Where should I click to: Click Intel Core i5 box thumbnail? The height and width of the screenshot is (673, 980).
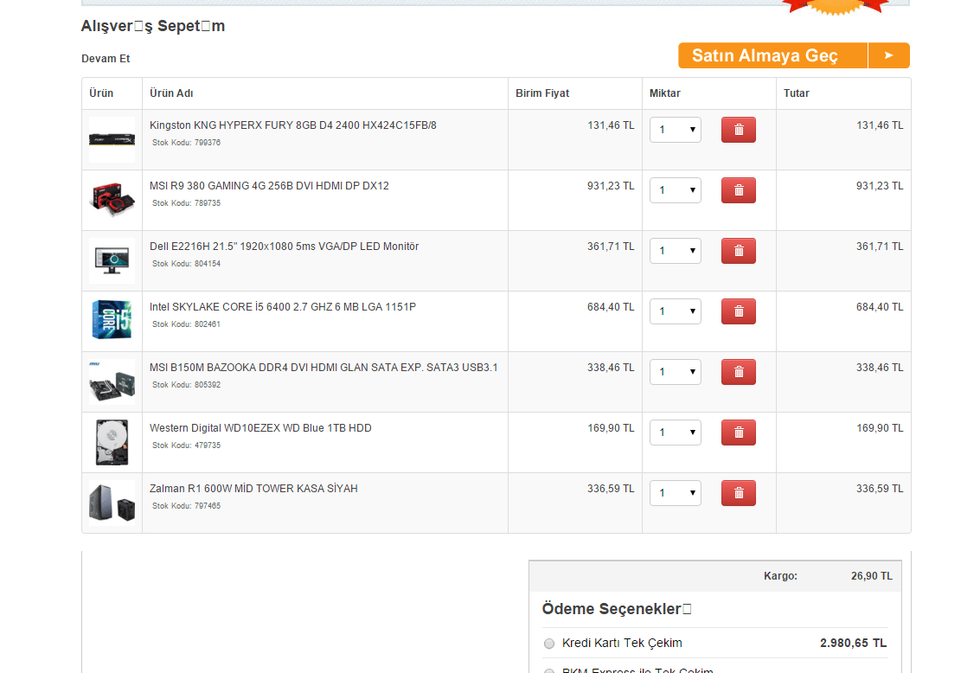pos(112,321)
